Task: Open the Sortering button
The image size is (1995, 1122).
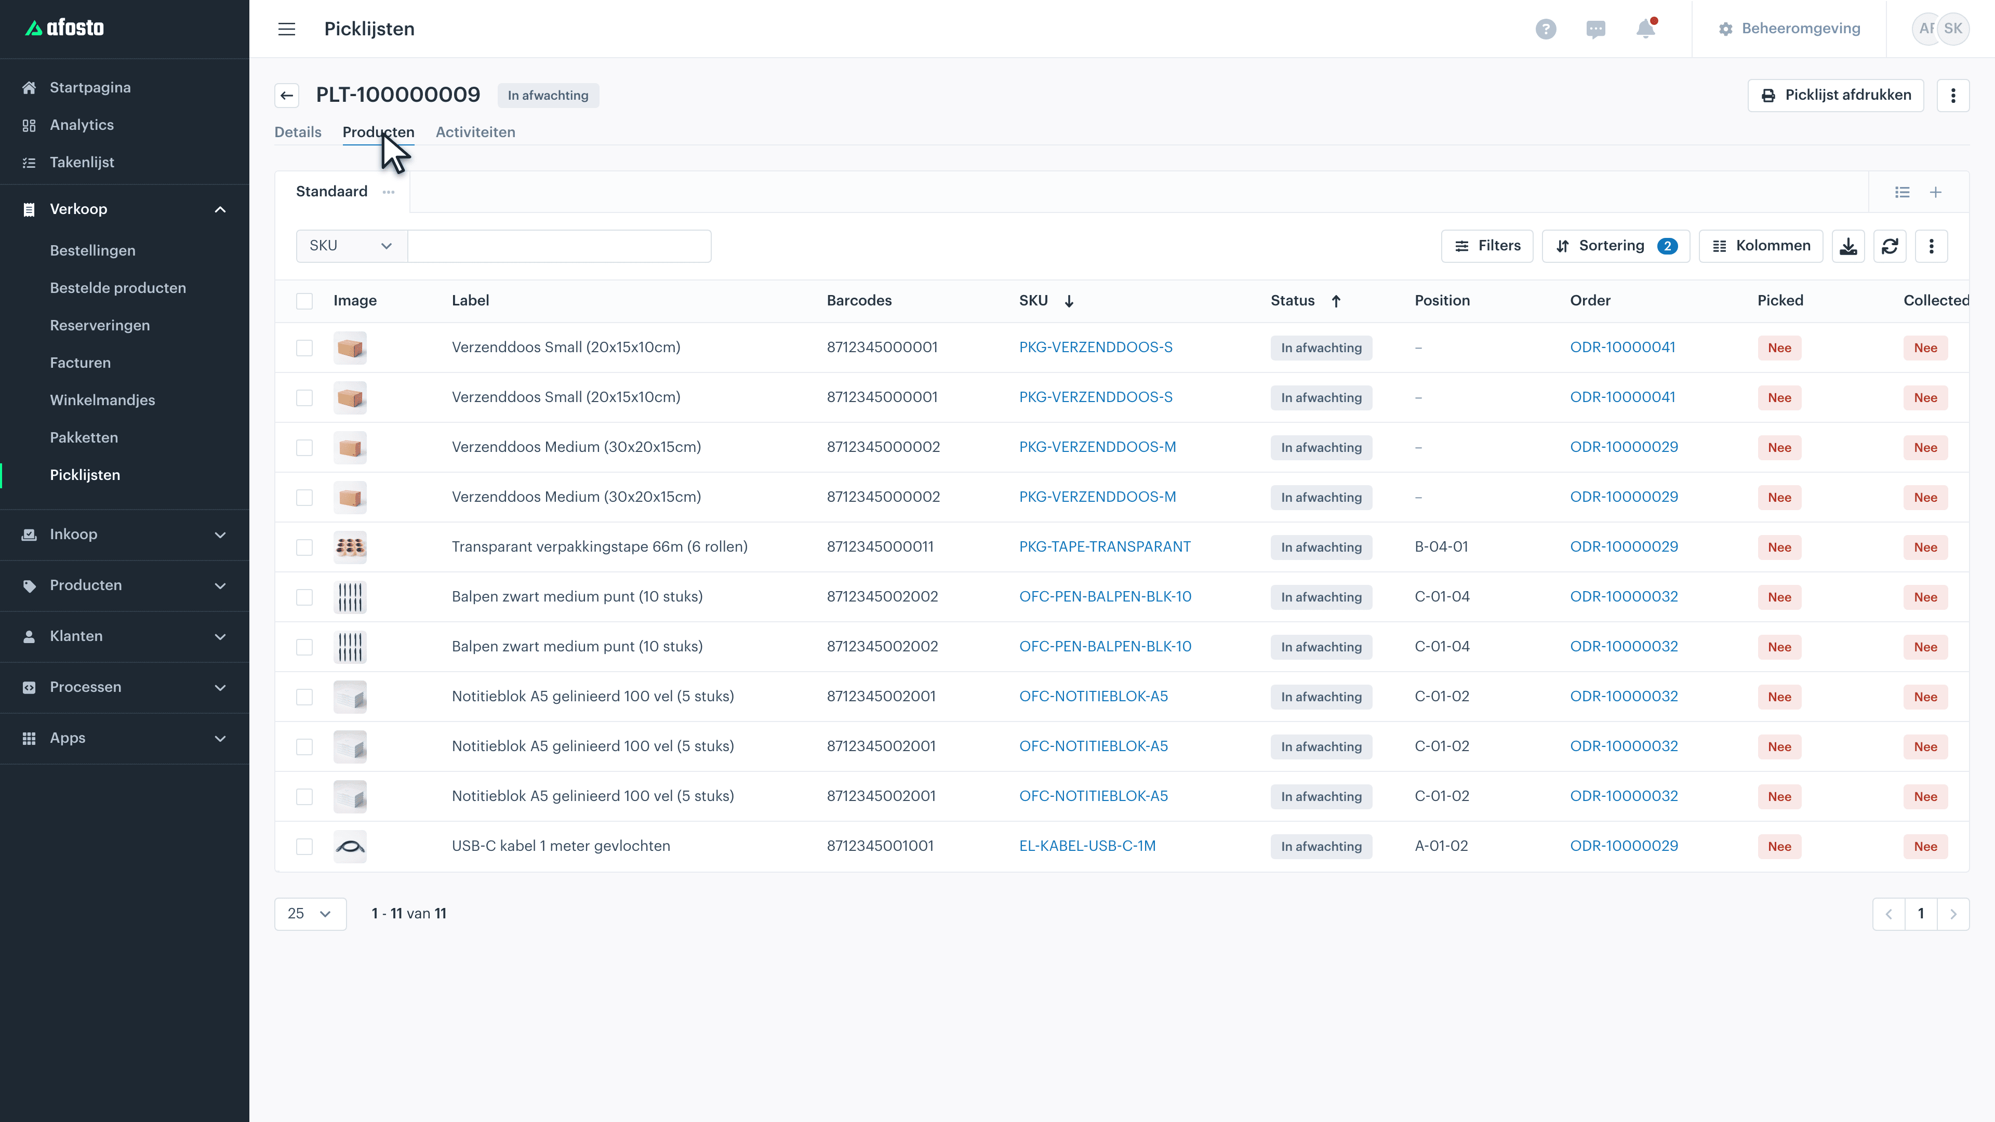Action: tap(1616, 246)
